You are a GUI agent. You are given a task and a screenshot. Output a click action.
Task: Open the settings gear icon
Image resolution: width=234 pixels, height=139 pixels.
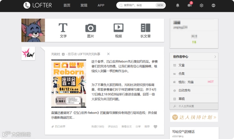tap(201, 5)
